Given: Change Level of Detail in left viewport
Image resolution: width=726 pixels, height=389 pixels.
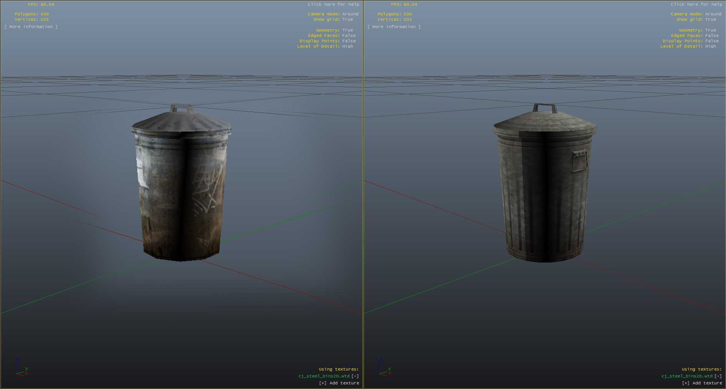Looking at the screenshot, I should click(x=347, y=47).
